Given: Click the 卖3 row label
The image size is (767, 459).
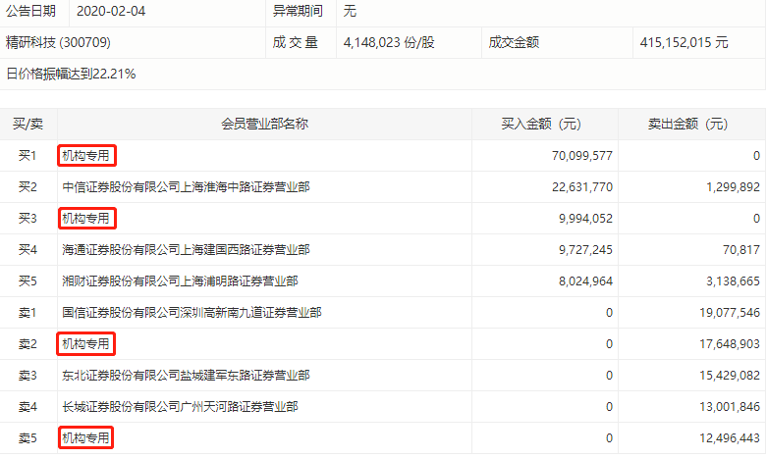Looking at the screenshot, I should (27, 376).
